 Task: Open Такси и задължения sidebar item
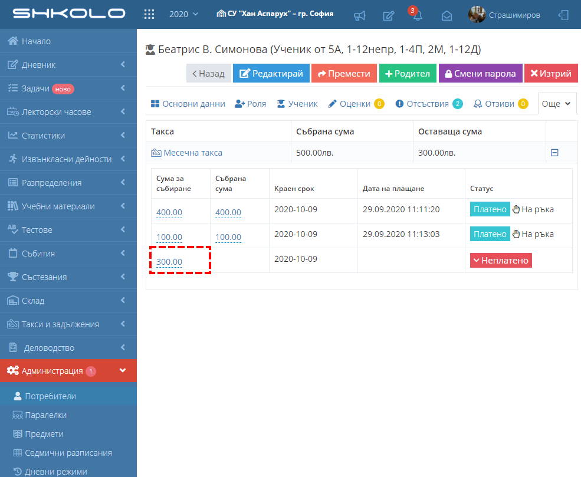click(x=68, y=324)
